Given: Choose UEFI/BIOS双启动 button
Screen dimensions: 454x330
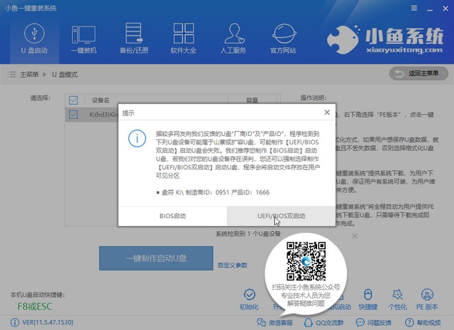Looking at the screenshot, I should (x=281, y=215).
